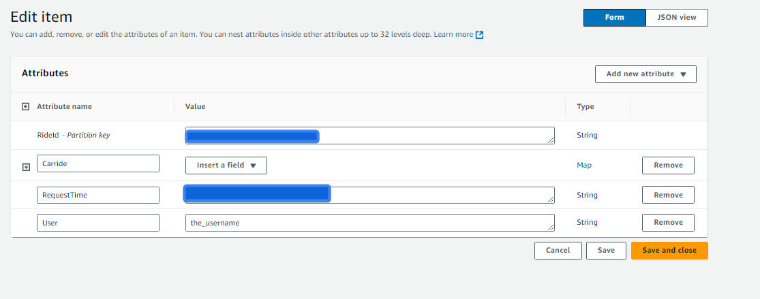Click the Cancel button
Image resolution: width=760 pixels, height=299 pixels.
[558, 251]
